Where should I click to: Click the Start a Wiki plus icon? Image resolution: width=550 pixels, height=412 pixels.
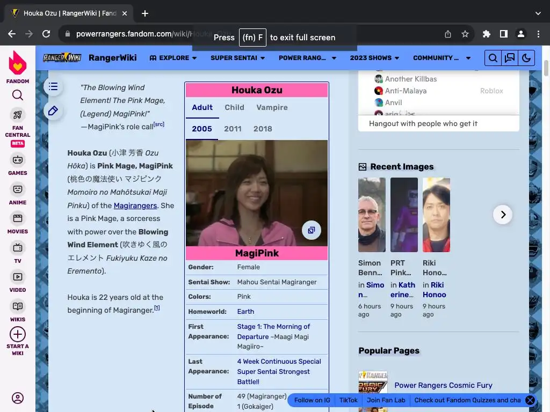click(18, 335)
